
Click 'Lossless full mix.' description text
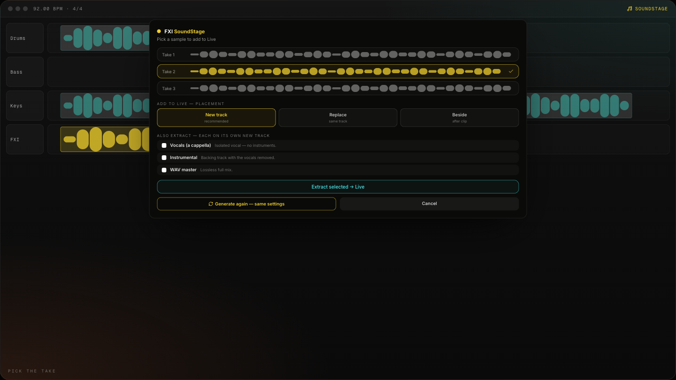click(x=216, y=170)
